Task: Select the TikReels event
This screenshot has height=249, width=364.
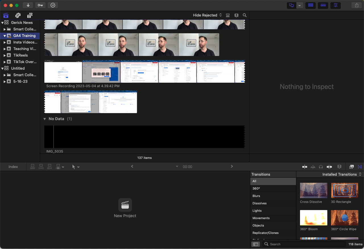Action: pos(20,55)
